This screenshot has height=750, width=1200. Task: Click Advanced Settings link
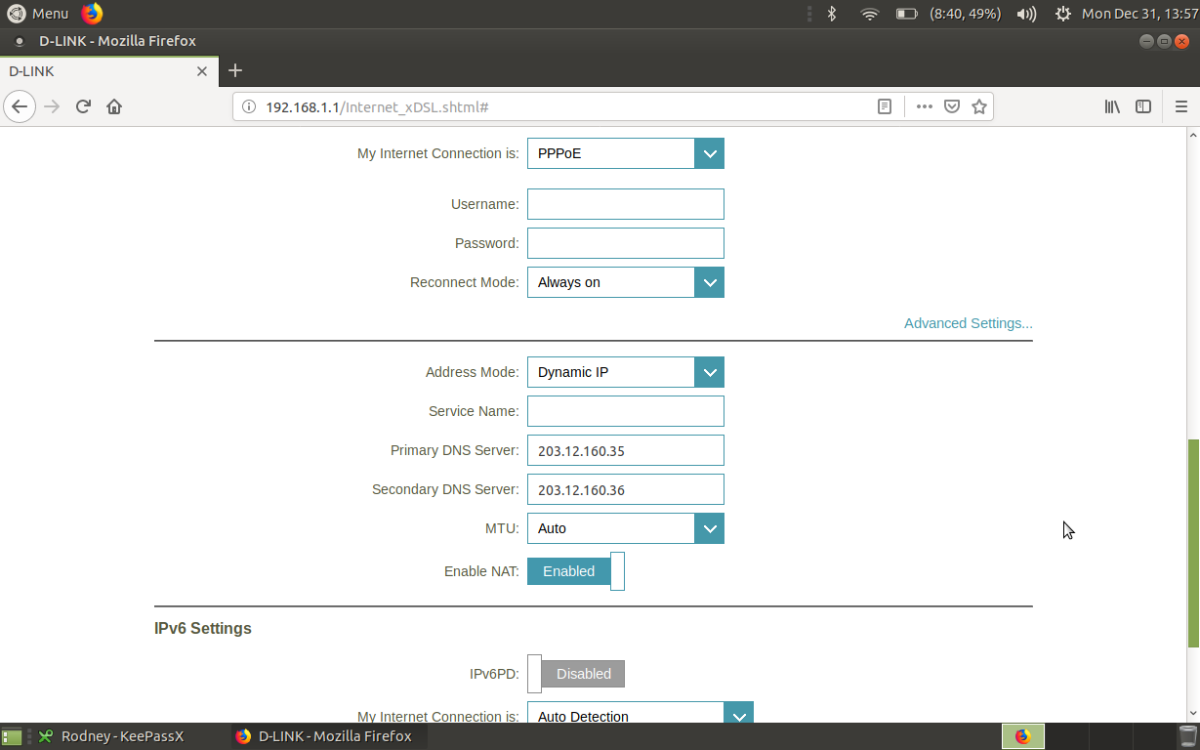tap(969, 323)
